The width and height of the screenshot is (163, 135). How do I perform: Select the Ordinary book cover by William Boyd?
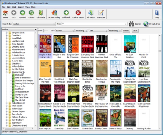[130, 118]
